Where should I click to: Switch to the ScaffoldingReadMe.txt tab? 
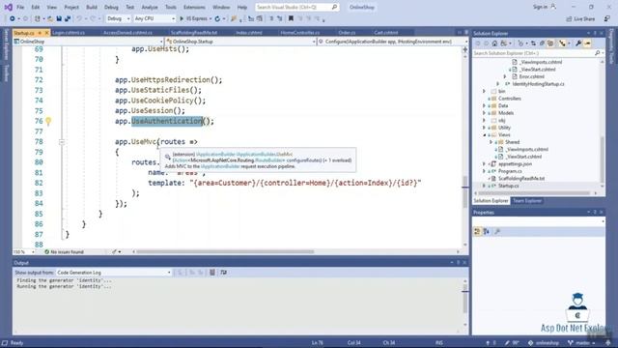point(194,33)
